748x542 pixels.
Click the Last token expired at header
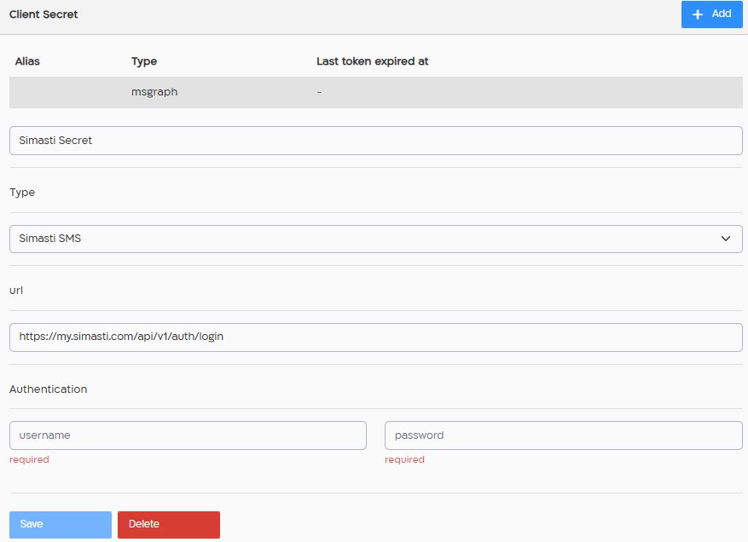coord(372,61)
